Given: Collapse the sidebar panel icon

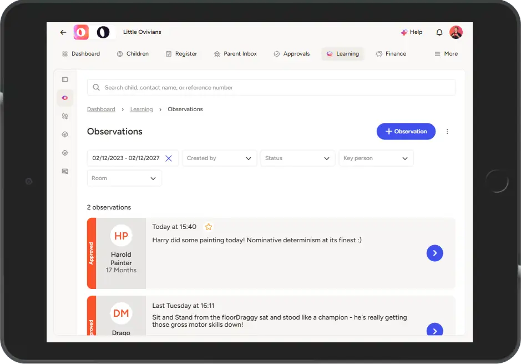Looking at the screenshot, I should (65, 79).
